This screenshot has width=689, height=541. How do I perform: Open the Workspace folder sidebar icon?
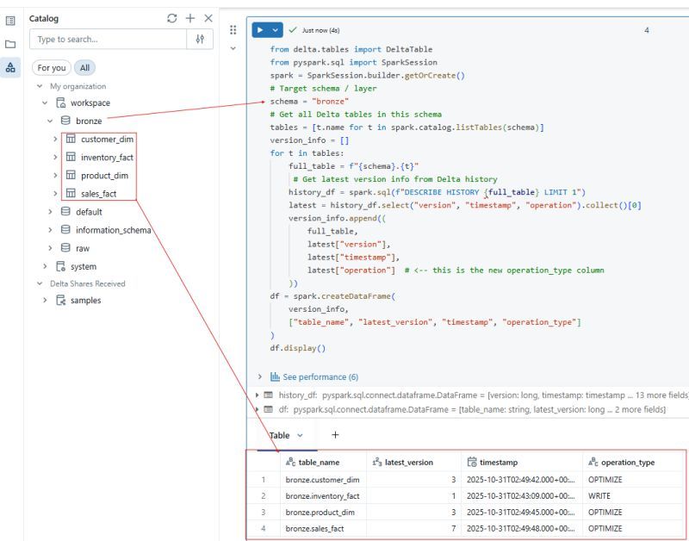pos(10,43)
